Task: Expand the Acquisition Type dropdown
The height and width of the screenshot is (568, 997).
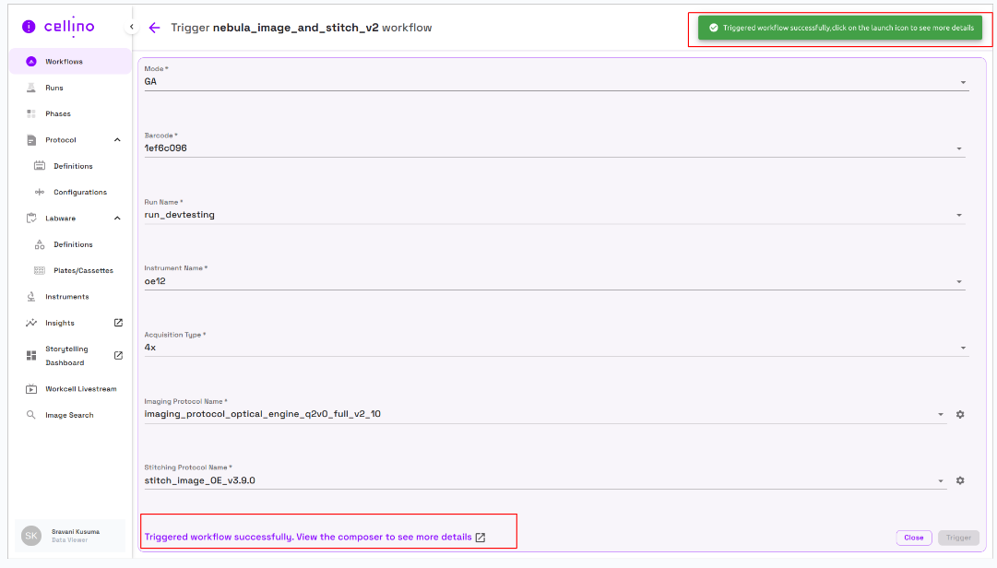Action: tap(963, 348)
